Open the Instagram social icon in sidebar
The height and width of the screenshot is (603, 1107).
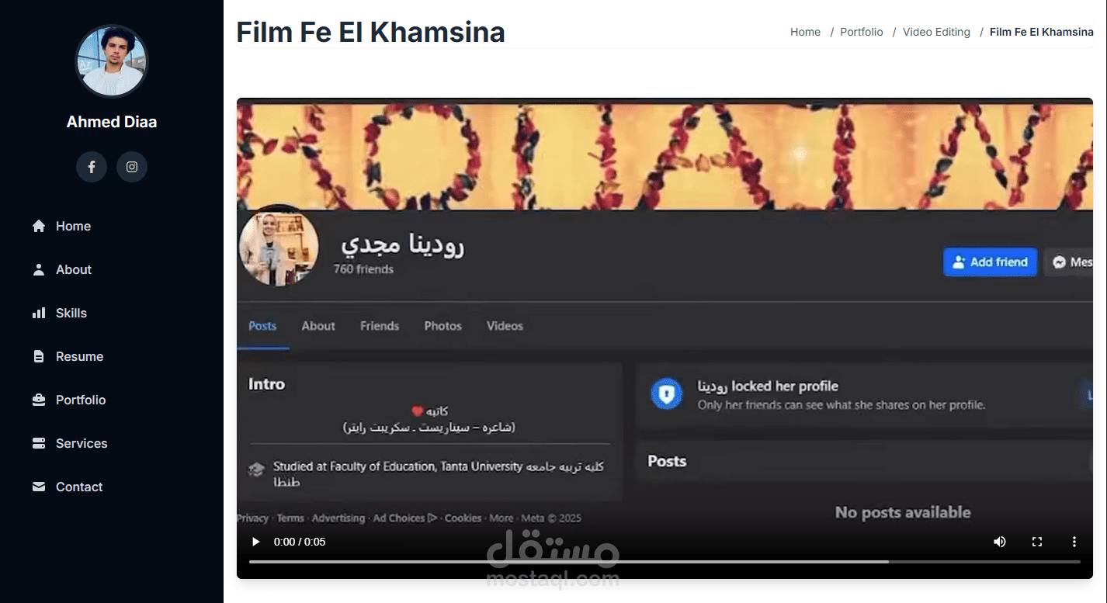(132, 167)
